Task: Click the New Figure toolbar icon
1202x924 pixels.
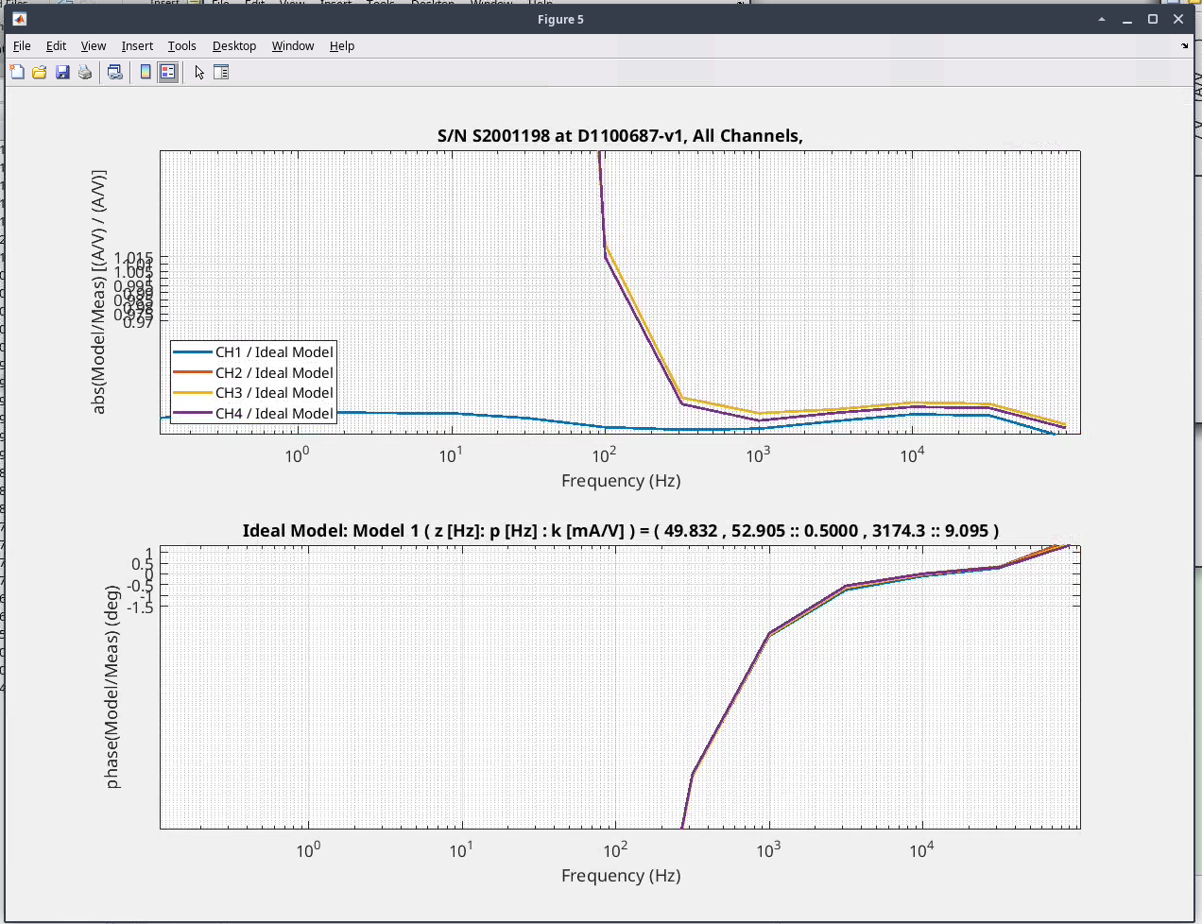Action: pos(17,72)
